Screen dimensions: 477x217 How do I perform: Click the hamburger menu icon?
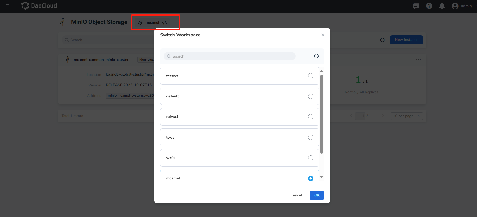tap(8, 6)
